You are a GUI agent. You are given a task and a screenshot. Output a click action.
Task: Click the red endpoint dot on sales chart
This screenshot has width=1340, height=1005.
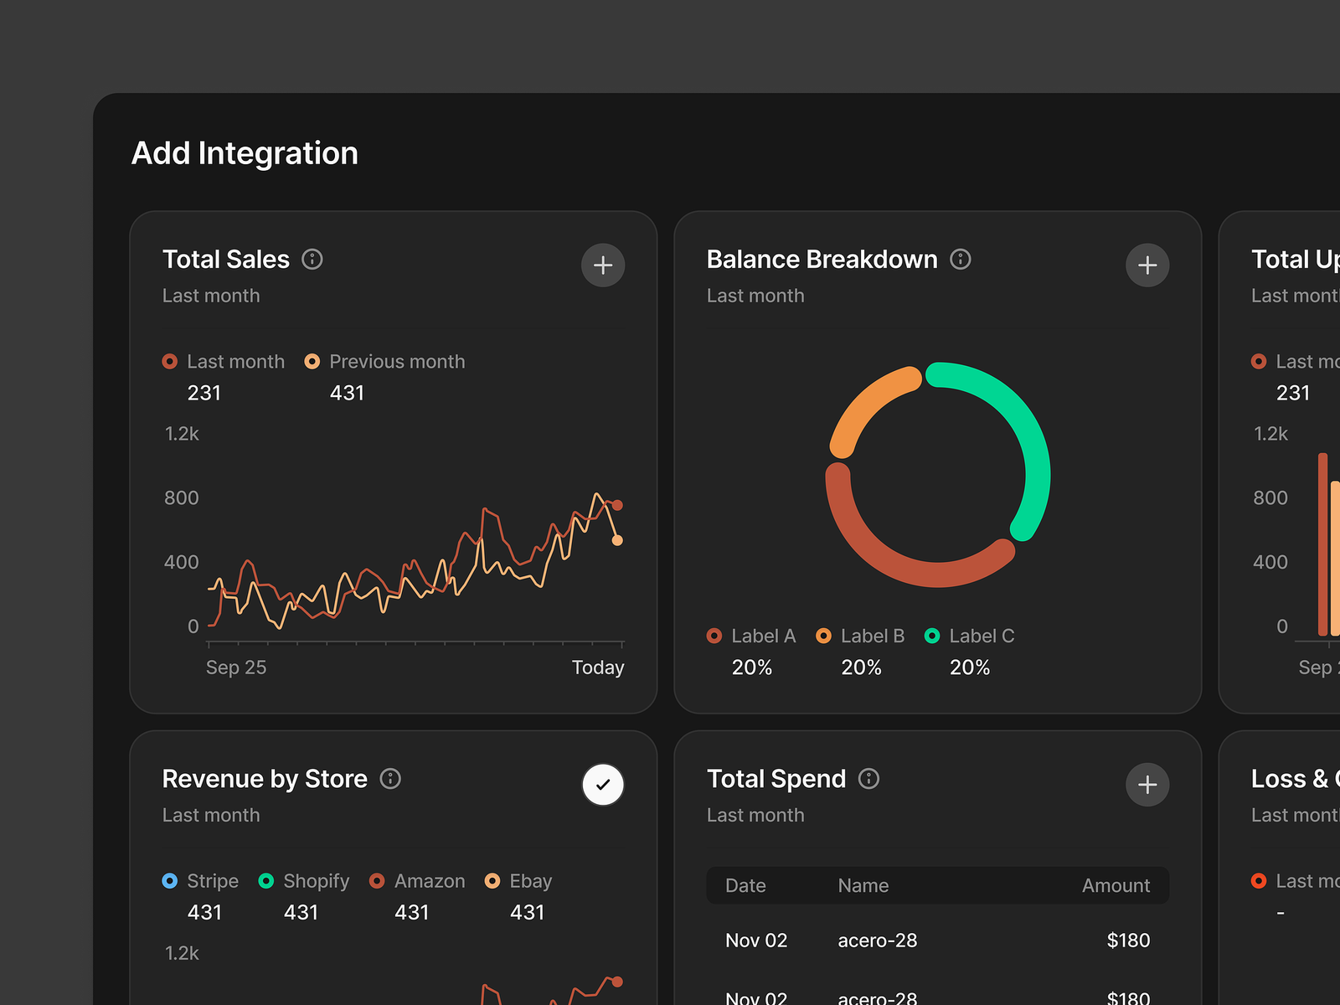pyautogui.click(x=617, y=505)
